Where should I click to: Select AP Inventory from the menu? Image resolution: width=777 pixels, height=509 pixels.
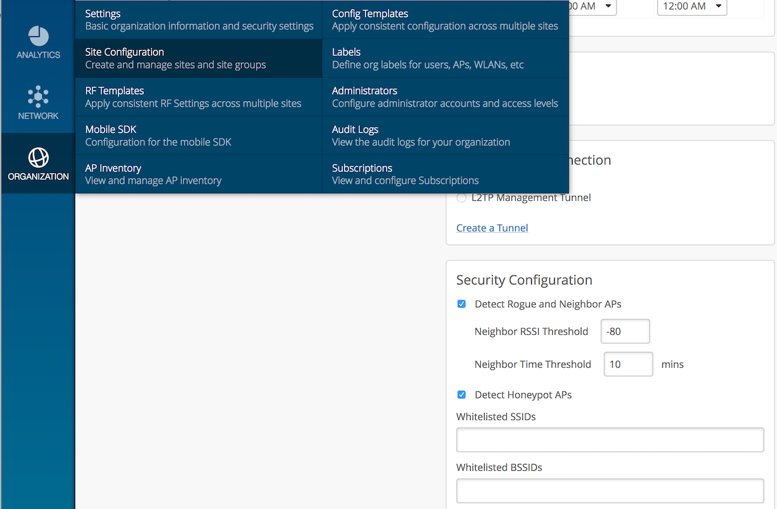tap(199, 174)
